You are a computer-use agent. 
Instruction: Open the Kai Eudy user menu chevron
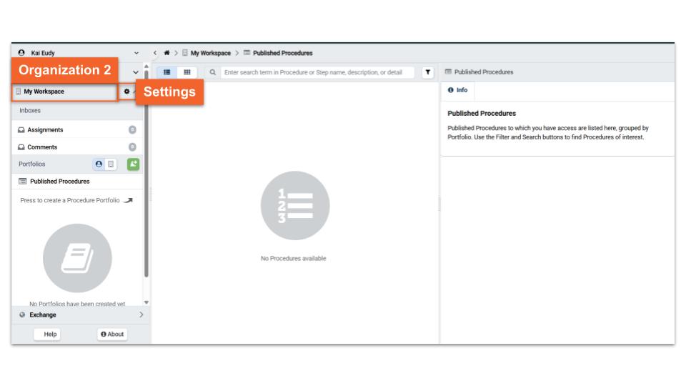136,53
